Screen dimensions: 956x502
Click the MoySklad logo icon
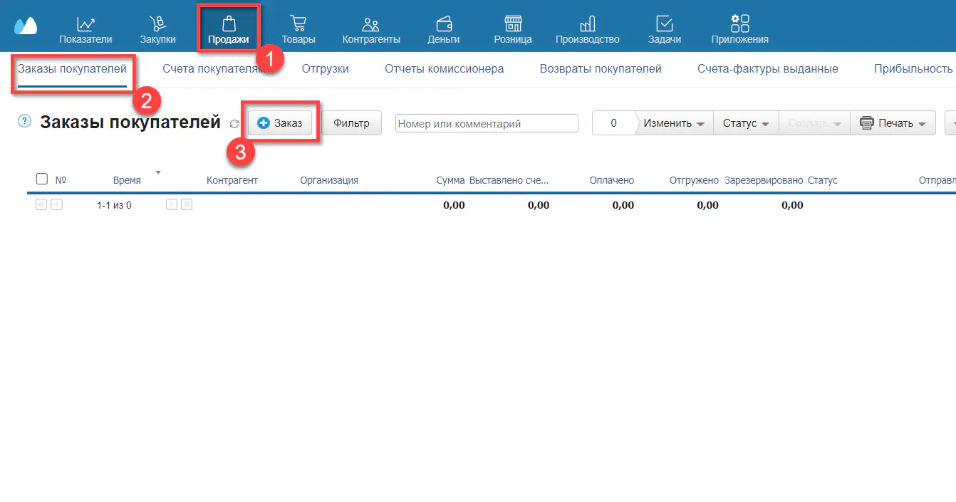[26, 26]
